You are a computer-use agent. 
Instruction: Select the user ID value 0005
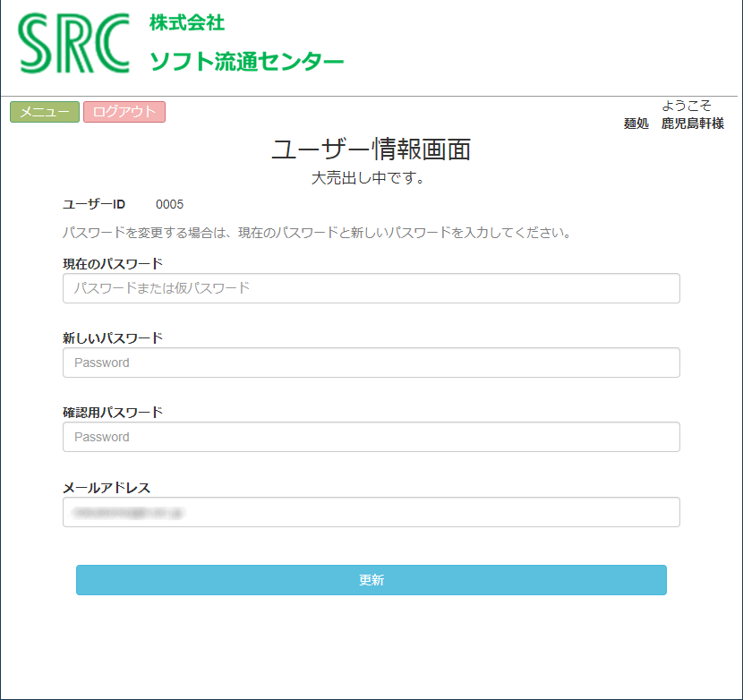169,204
